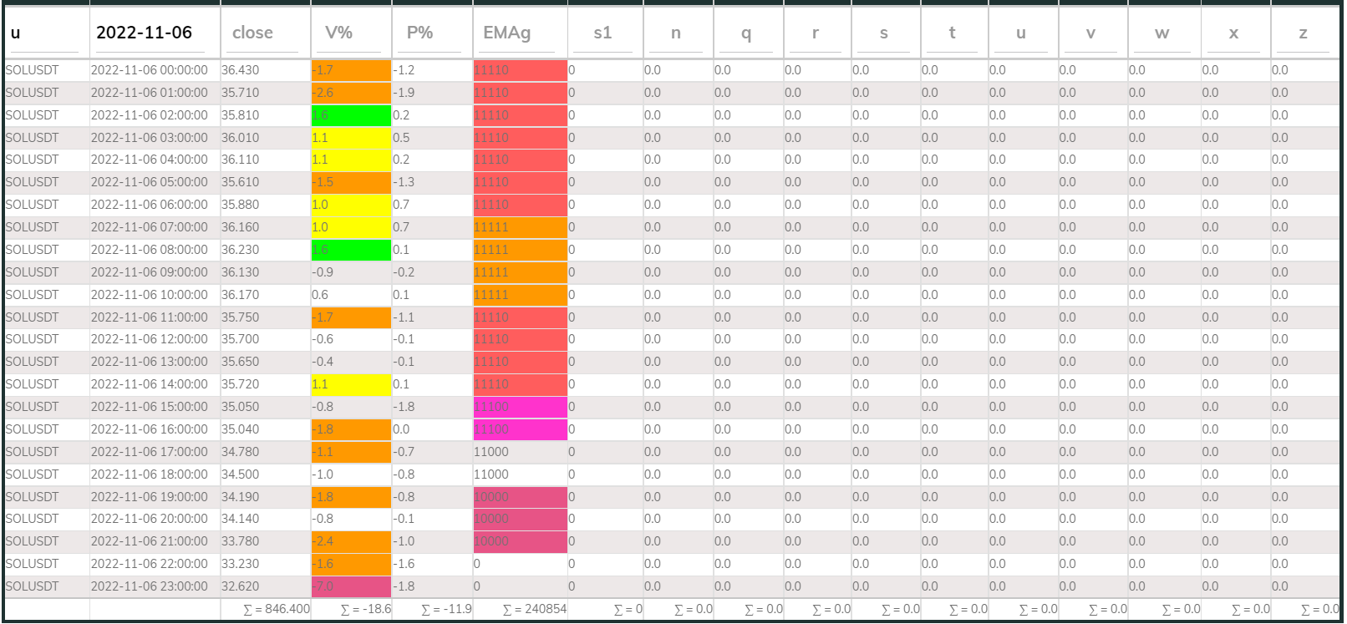The width and height of the screenshot is (1347, 624).
Task: Select the EMAg sum total 240854
Action: [535, 609]
